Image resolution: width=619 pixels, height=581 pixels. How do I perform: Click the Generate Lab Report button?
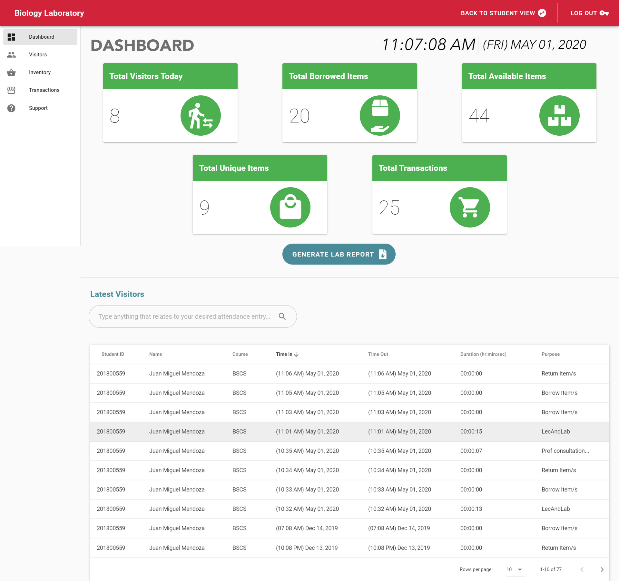pyautogui.click(x=339, y=254)
